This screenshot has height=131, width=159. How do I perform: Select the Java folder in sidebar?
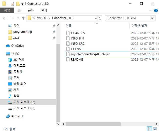click(x=16, y=38)
